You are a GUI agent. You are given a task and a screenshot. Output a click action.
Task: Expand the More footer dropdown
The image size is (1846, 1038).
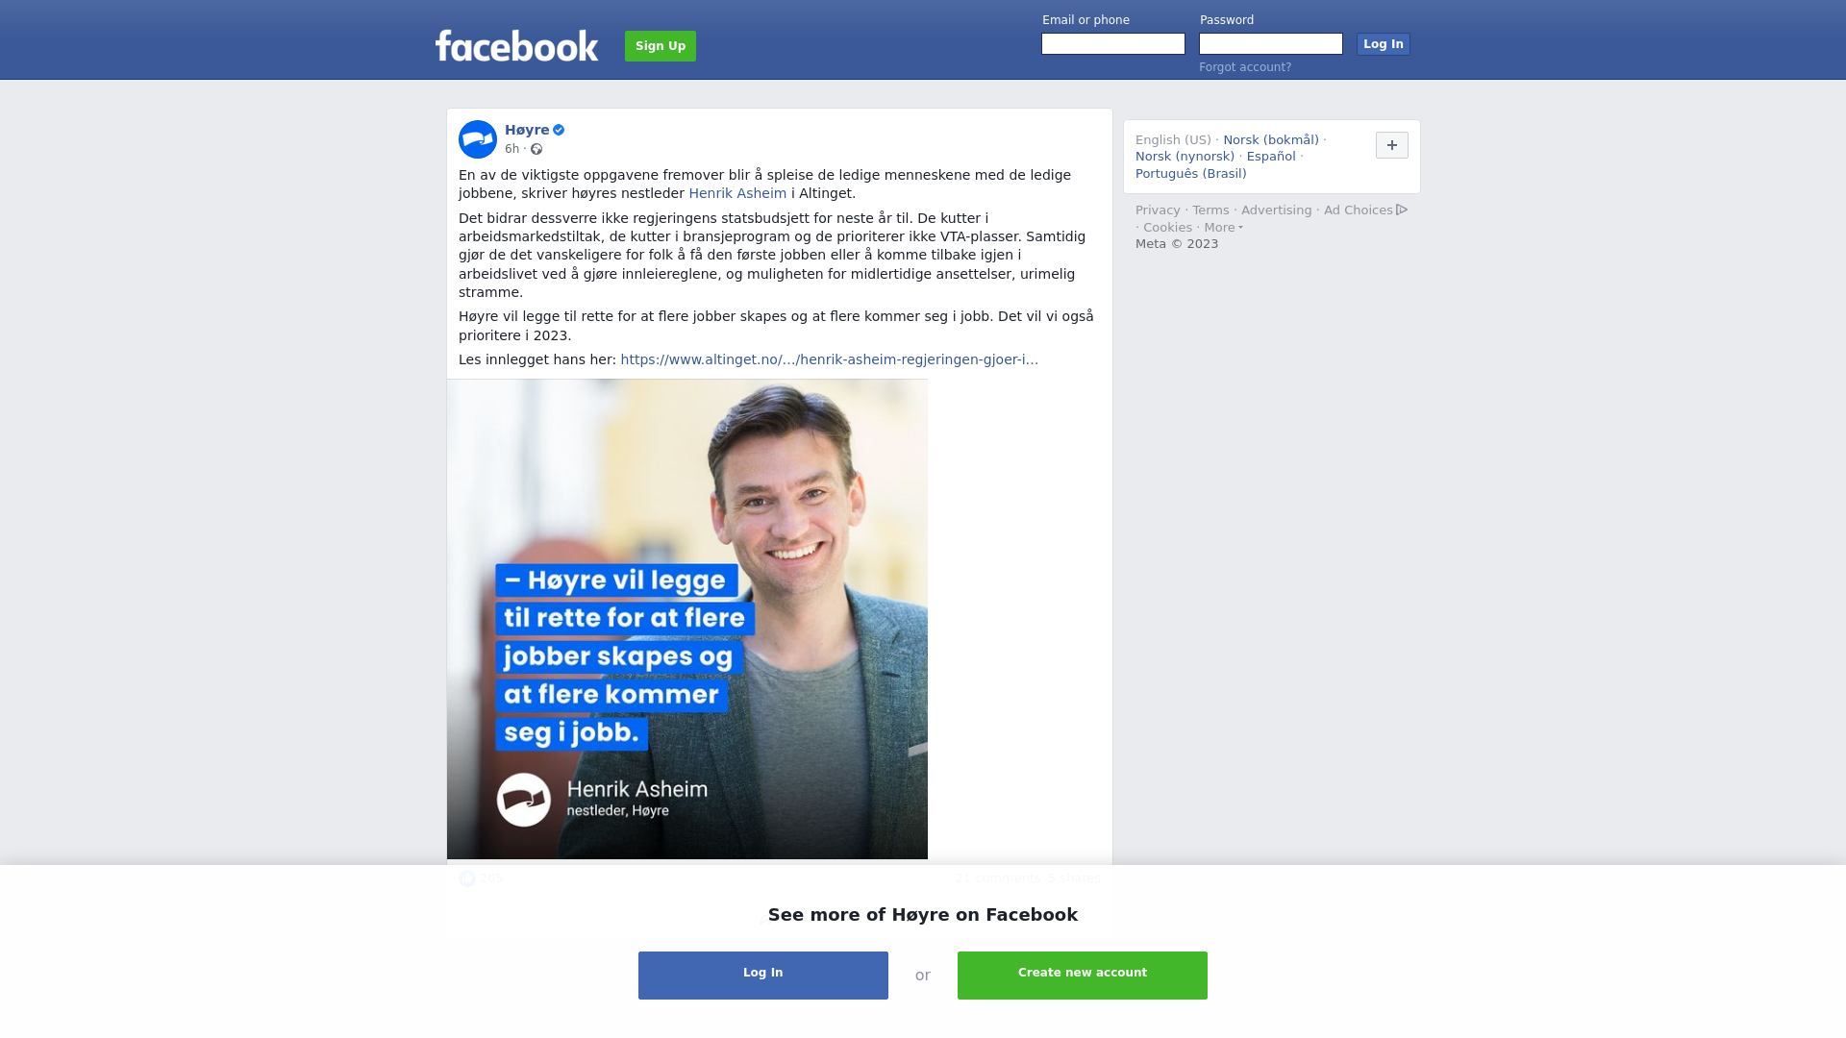[1223, 228]
